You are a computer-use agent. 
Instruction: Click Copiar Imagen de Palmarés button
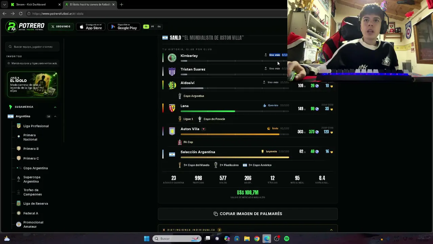pos(248,214)
